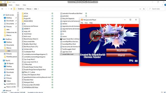
Task: Open Plantillas person folder in navigation pane
Action: 11,57
